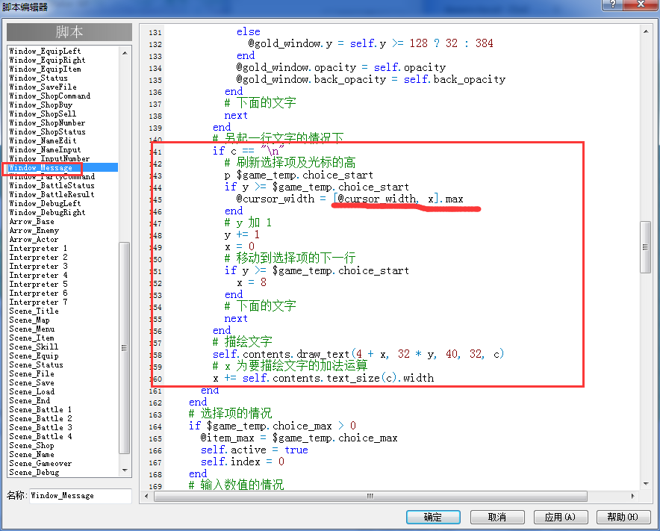Open Window_NameInput in the script list
Screen dimensions: 660x531
(x=45, y=149)
